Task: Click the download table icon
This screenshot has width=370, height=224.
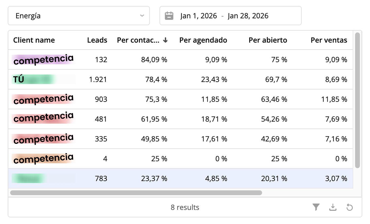Action: click(x=333, y=207)
